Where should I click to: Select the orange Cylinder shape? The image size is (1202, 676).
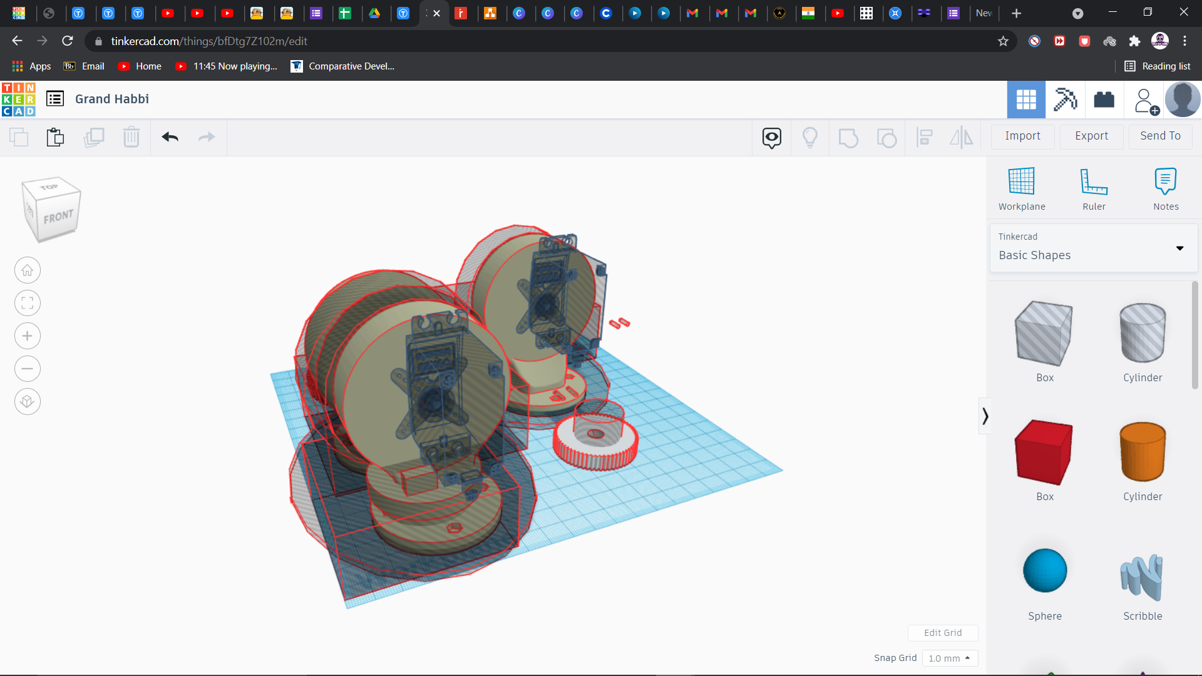click(x=1142, y=452)
